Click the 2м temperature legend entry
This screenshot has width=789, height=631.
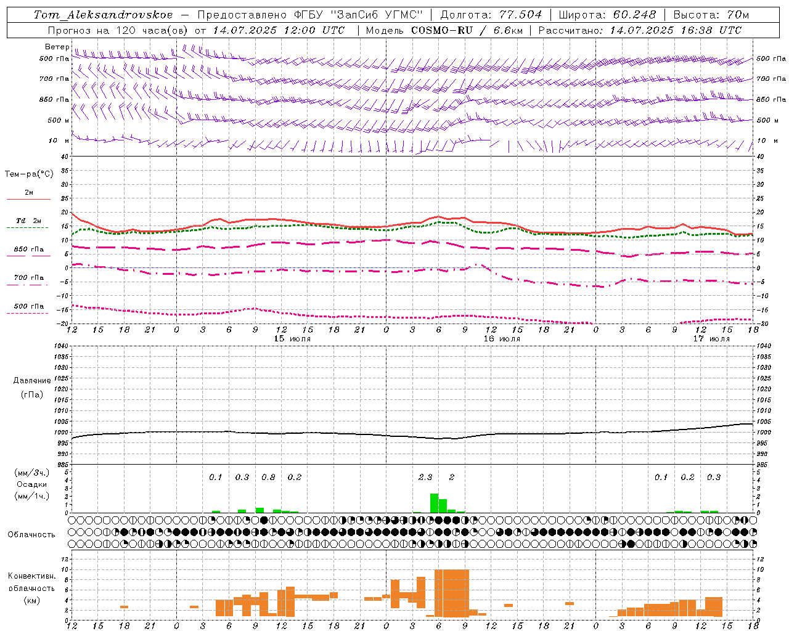pyautogui.click(x=29, y=192)
